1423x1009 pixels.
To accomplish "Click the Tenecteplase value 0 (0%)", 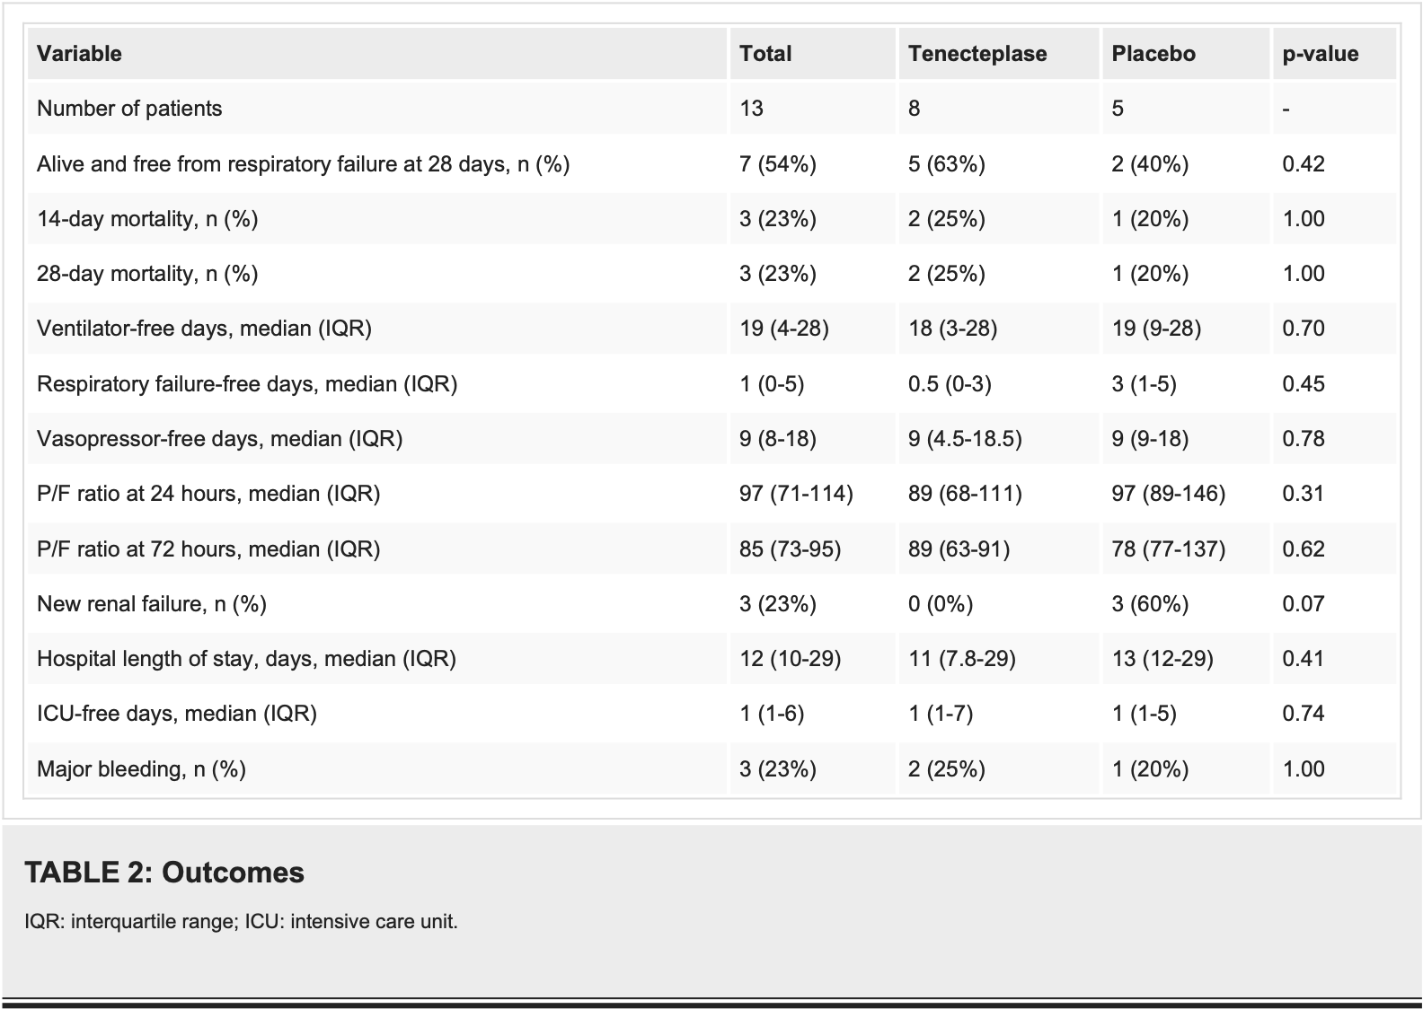I will (941, 604).
